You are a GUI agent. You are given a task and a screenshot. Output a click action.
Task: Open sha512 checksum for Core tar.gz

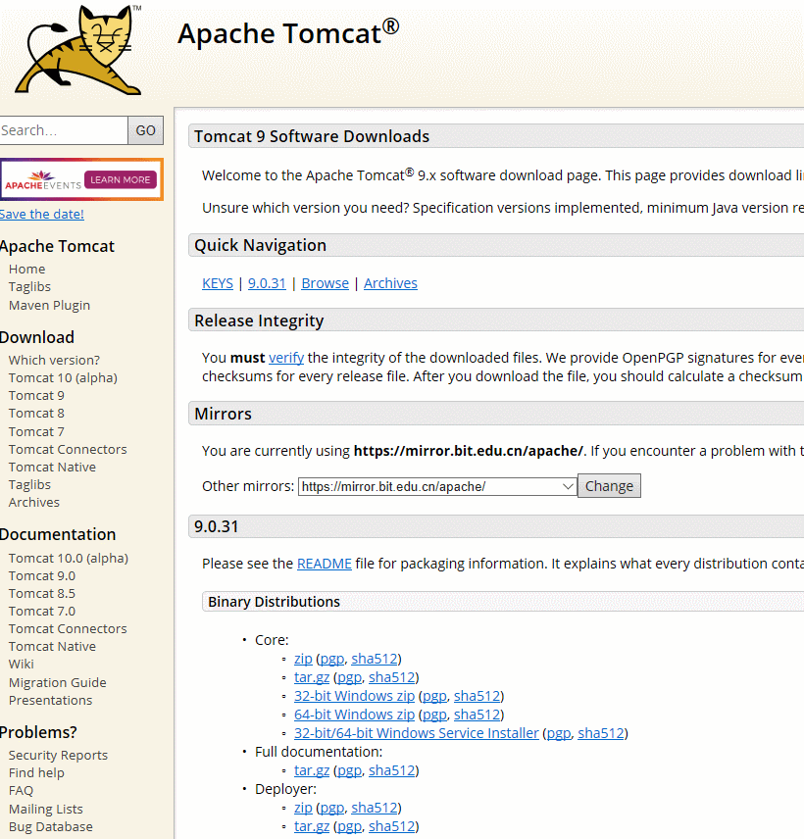392,677
